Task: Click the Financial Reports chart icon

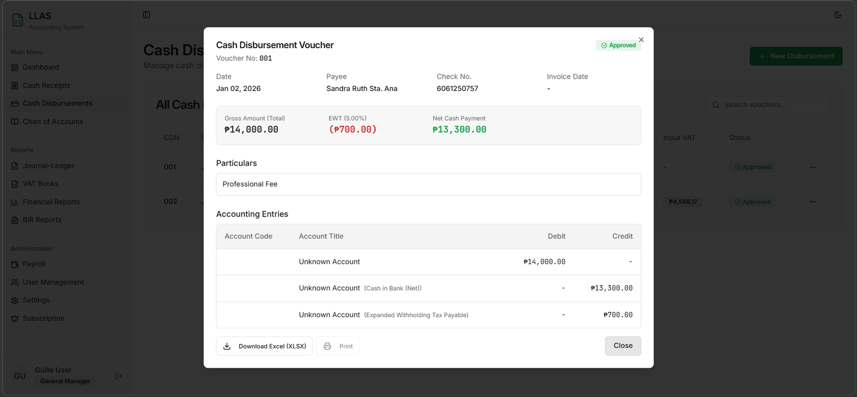Action: pyautogui.click(x=14, y=202)
